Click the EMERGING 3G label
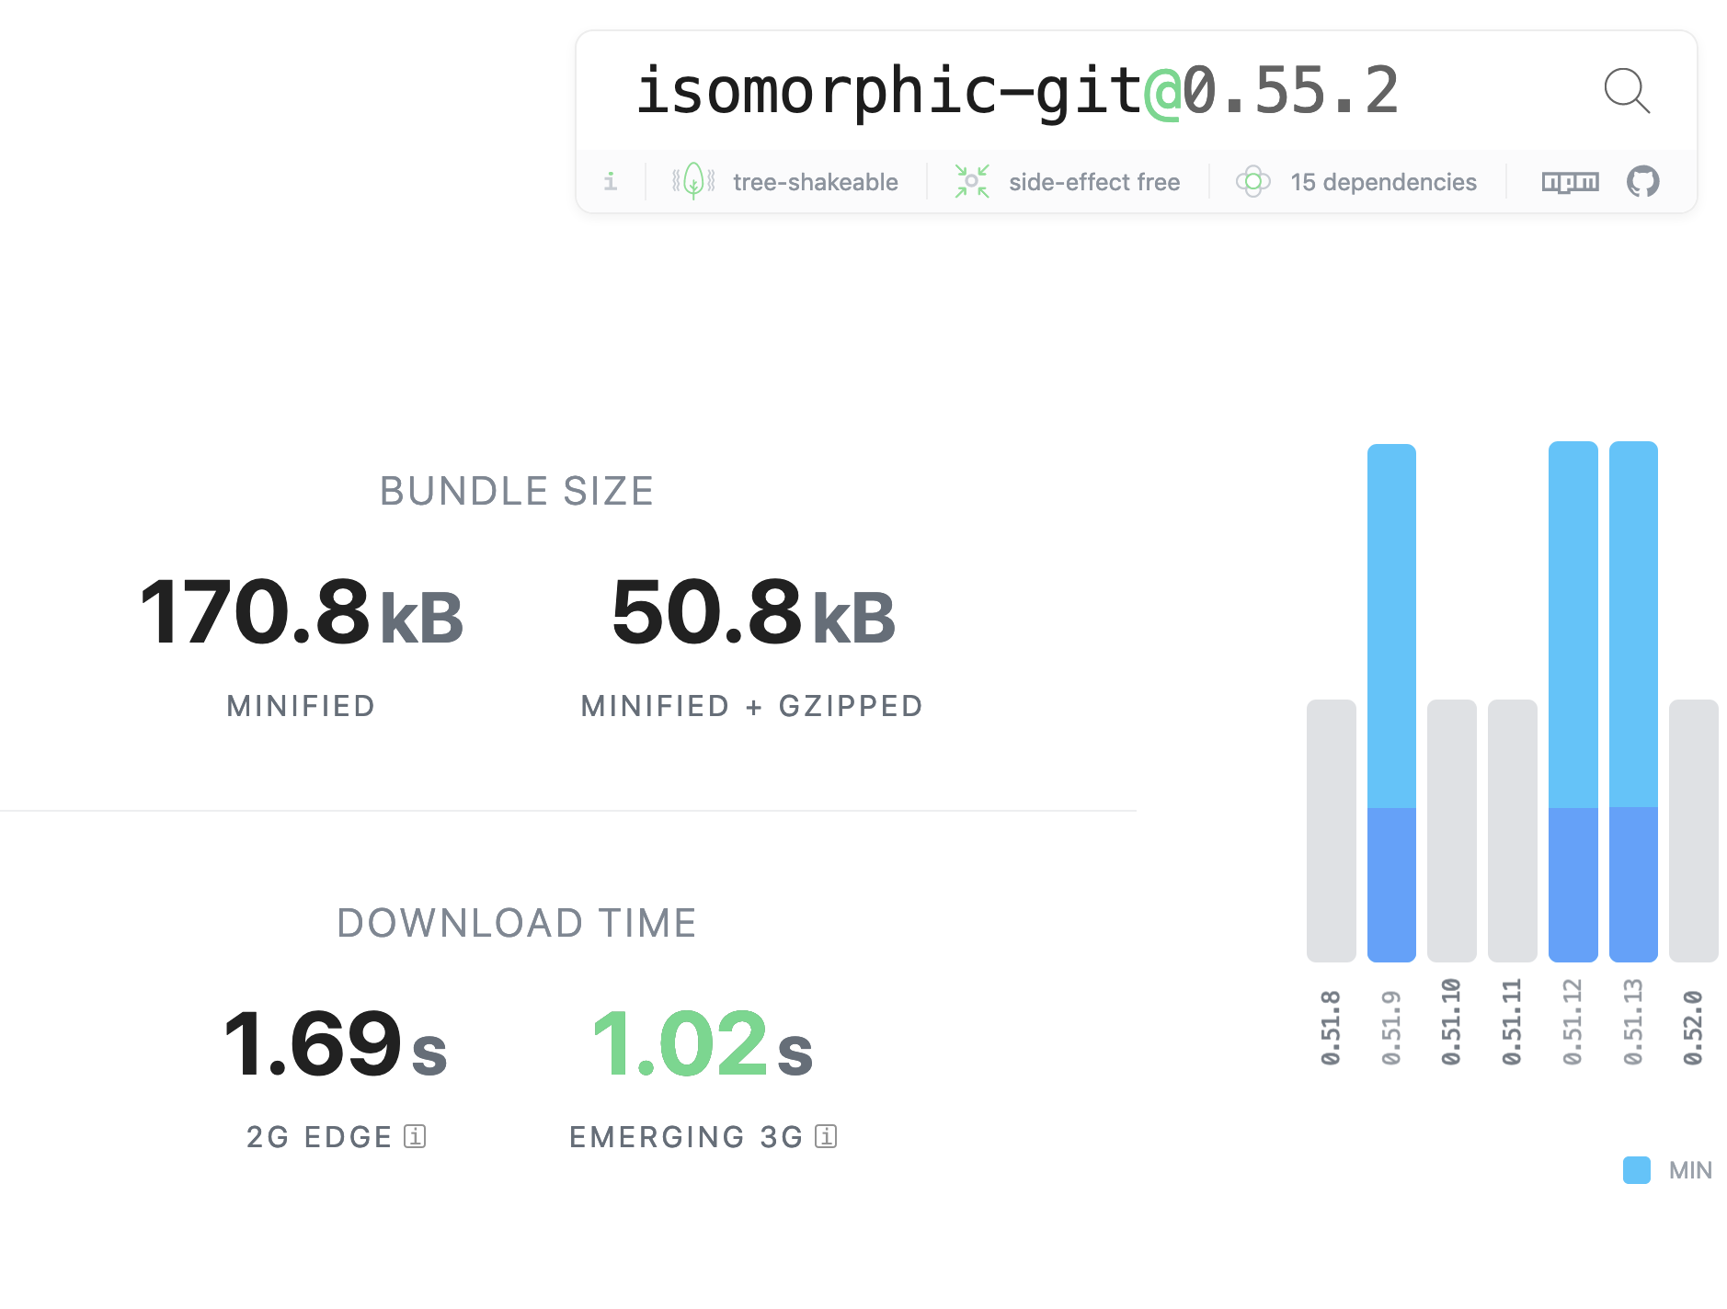The height and width of the screenshot is (1309, 1727). pos(686,1137)
